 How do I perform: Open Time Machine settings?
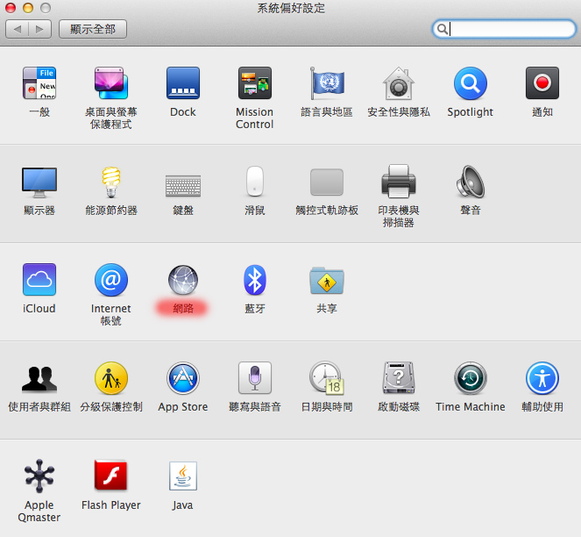(x=470, y=379)
